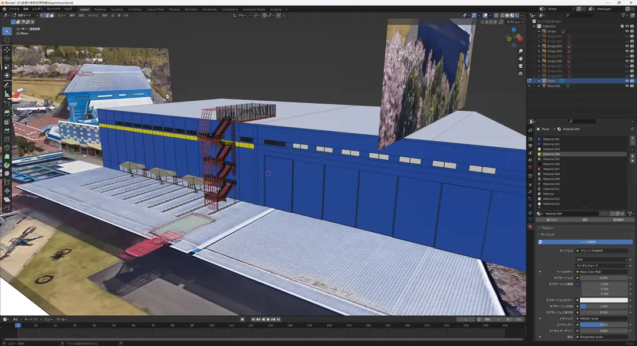Expand the Plane.001 tree row
The width and height of the screenshot is (637, 346).
click(x=539, y=86)
